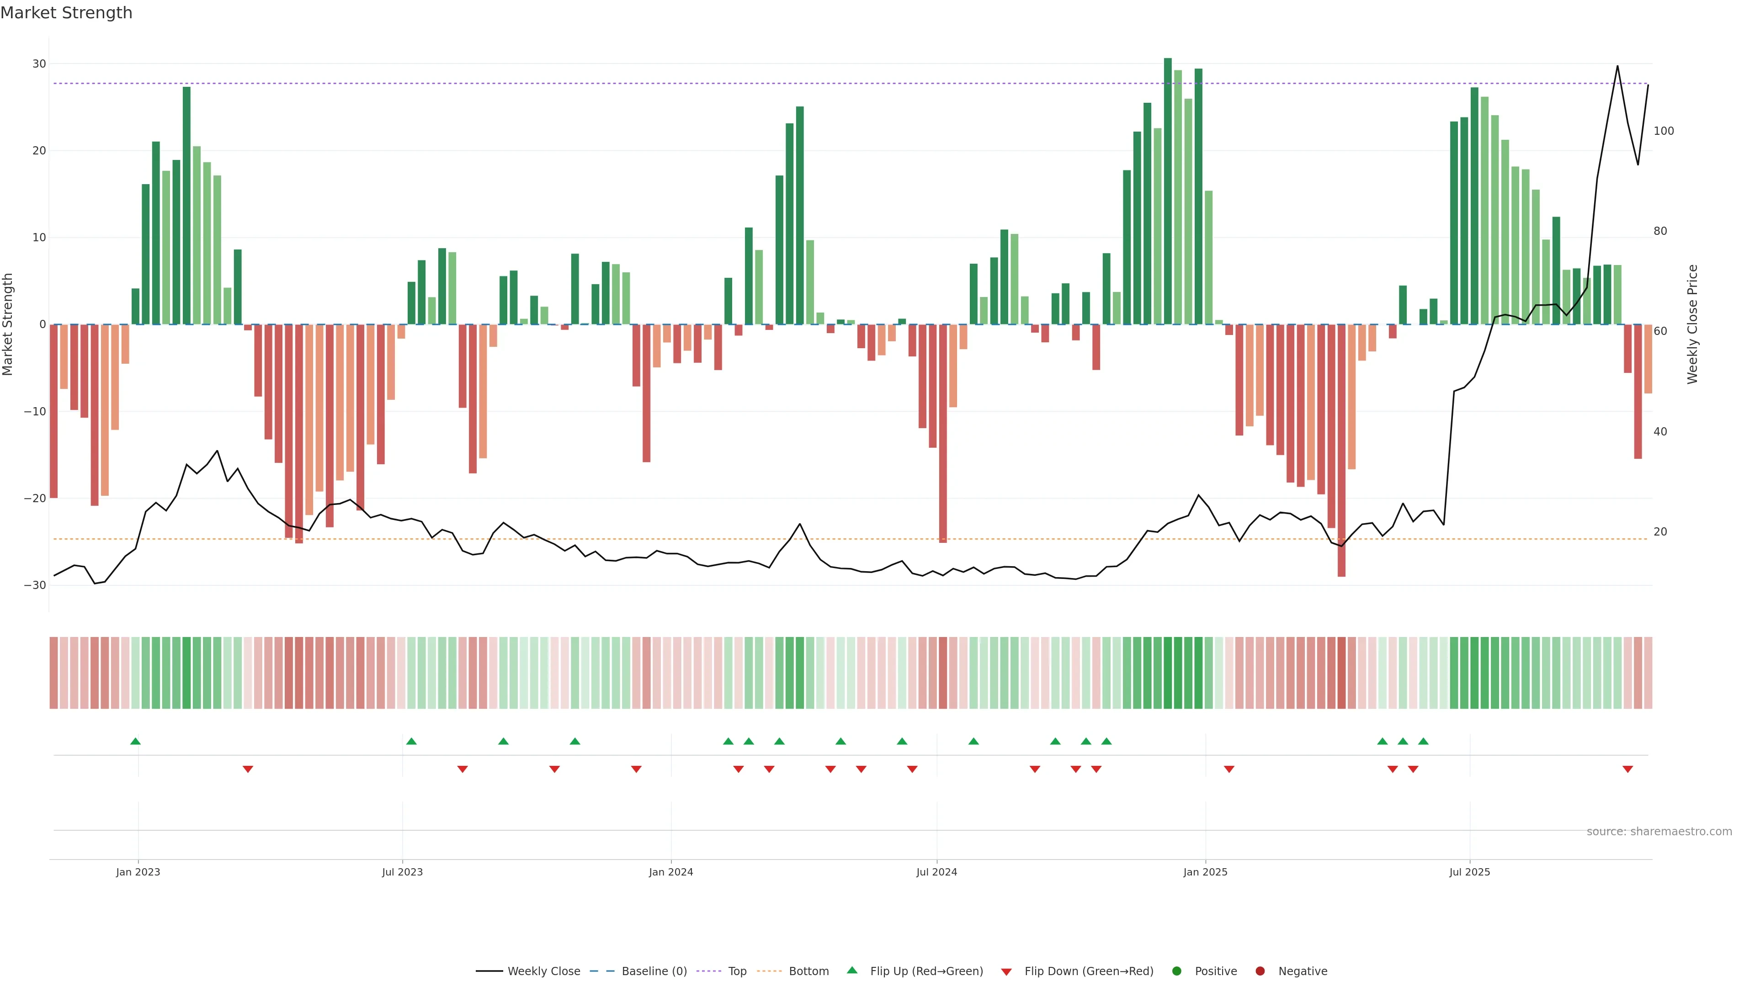Click the dark red Negative circle legend icon

[x=1260, y=971]
